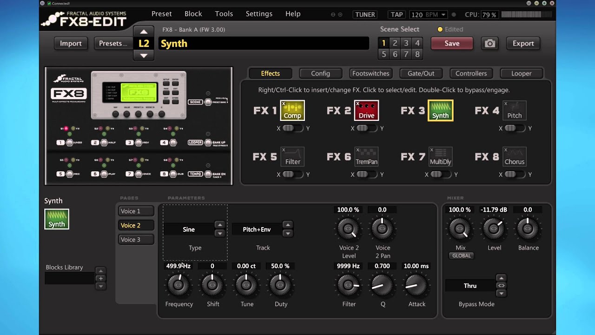Click the Export button
Image resolution: width=595 pixels, height=335 pixels.
click(x=523, y=43)
